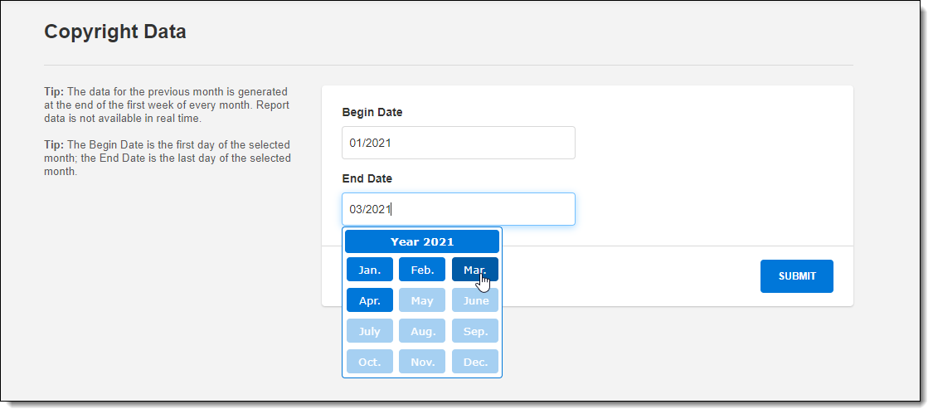933x414 pixels.
Task: Click the Begin Date input field
Action: tap(458, 143)
